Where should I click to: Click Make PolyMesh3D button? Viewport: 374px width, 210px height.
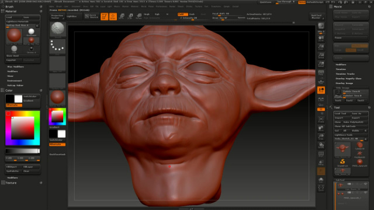click(x=355, y=122)
